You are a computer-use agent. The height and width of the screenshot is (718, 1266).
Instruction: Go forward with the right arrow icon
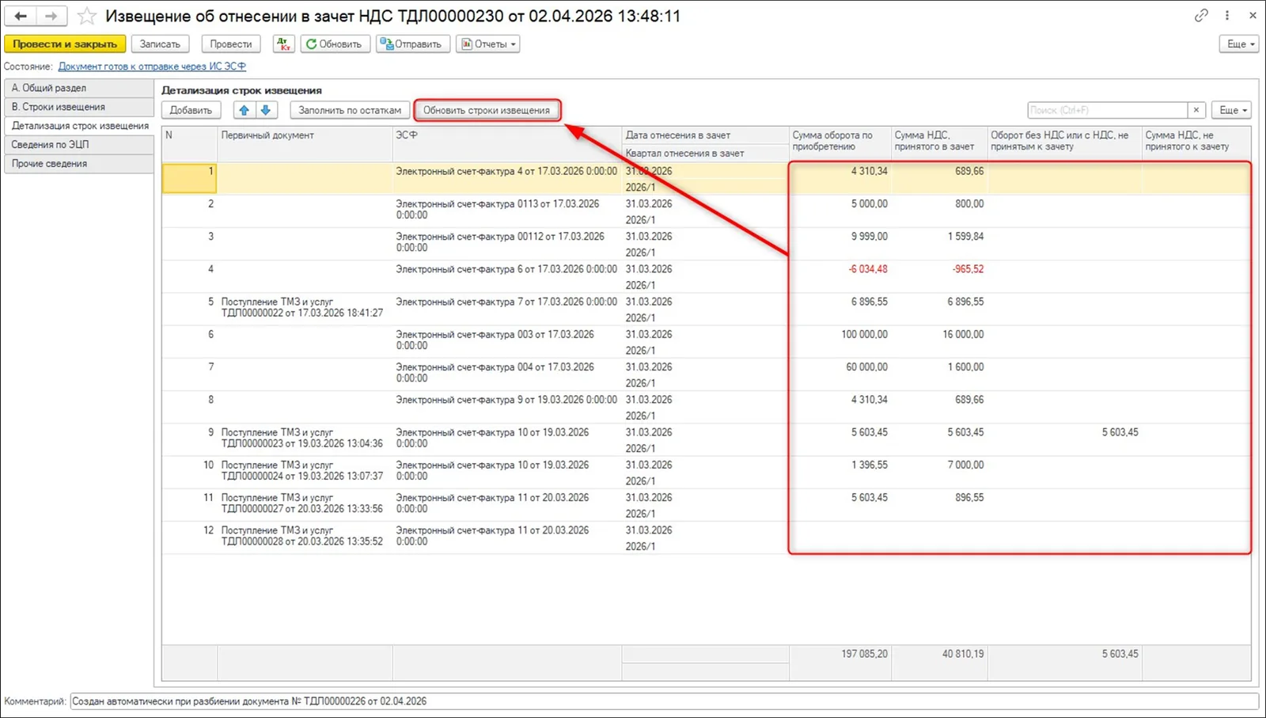(x=51, y=16)
